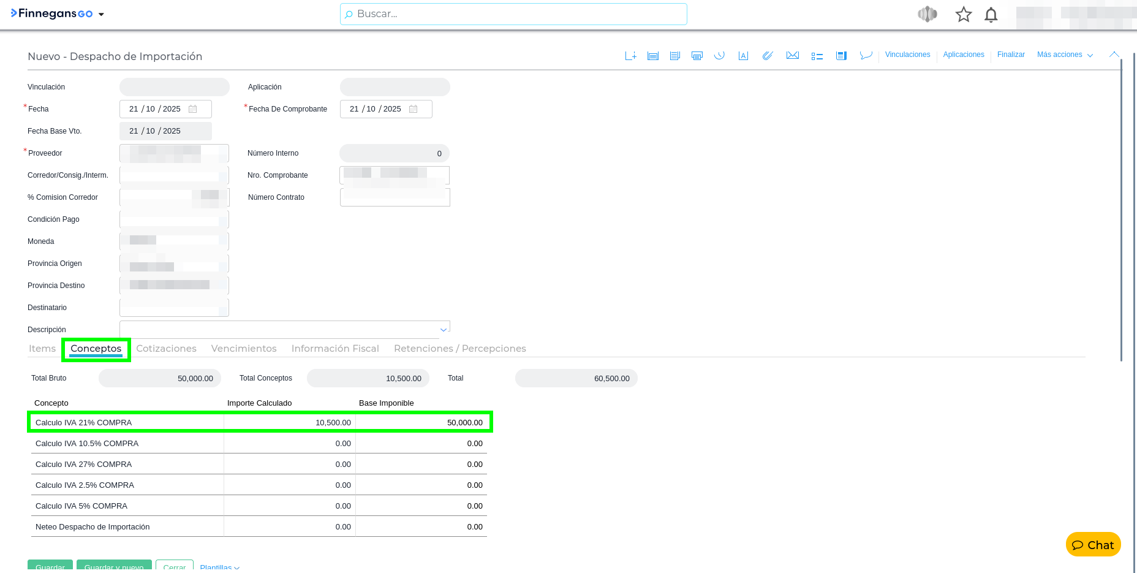Open the Chat widget
Screen dimensions: 1137x573
tap(1093, 545)
